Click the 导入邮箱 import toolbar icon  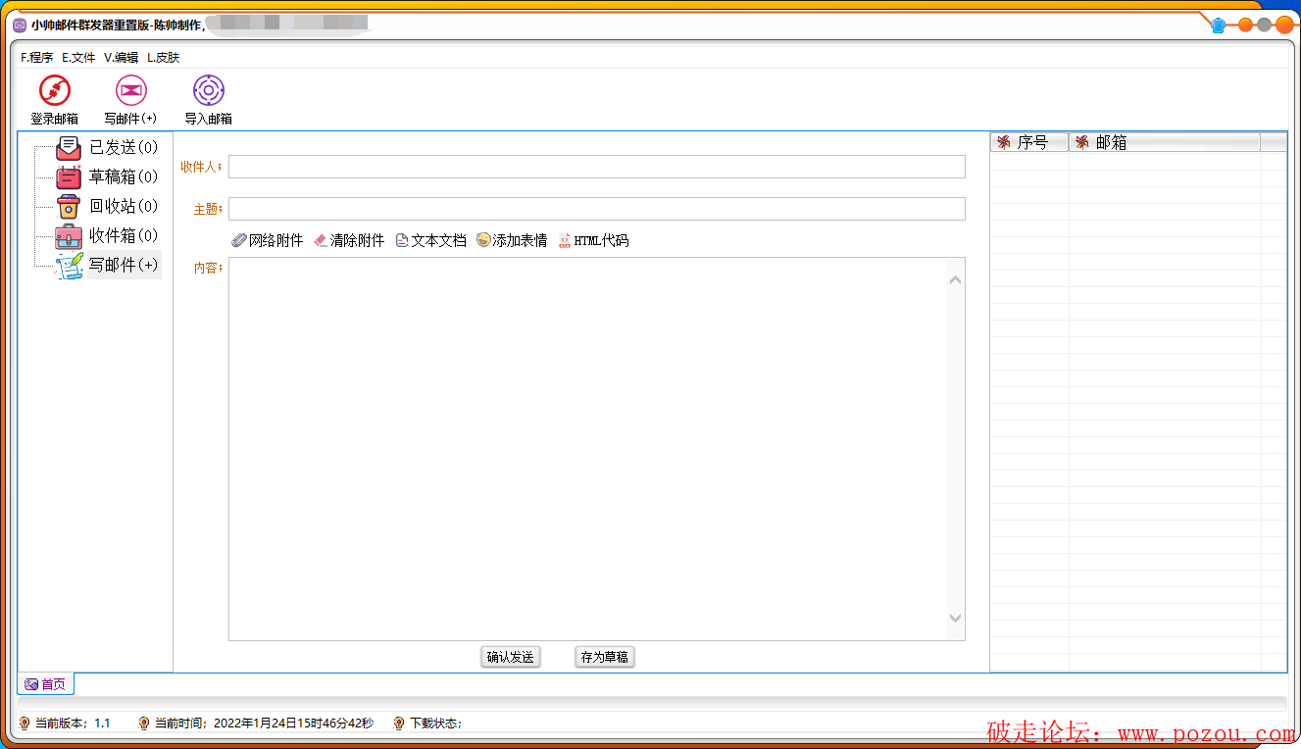click(x=208, y=91)
